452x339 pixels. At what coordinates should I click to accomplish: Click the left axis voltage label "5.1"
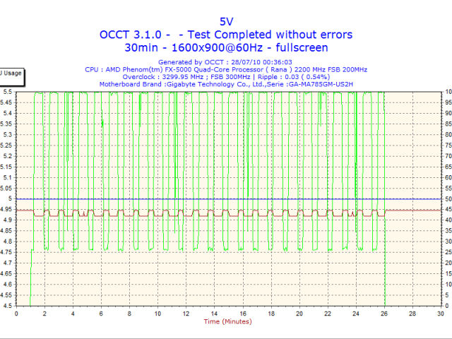pyautogui.click(x=8, y=177)
